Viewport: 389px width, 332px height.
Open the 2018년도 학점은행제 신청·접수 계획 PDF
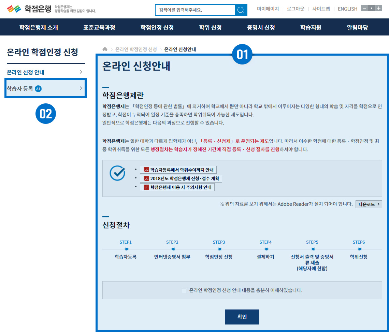181,178
